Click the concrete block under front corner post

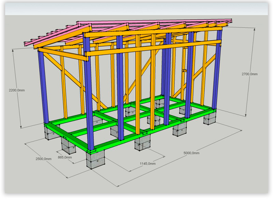click(x=95, y=159)
